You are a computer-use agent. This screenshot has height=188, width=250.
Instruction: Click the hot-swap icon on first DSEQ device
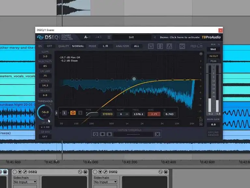(80, 172)
